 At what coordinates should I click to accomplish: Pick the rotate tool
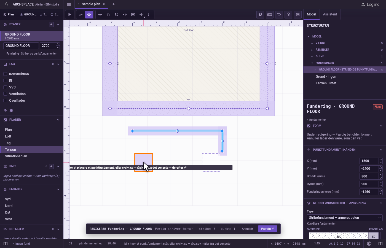pos(117,15)
